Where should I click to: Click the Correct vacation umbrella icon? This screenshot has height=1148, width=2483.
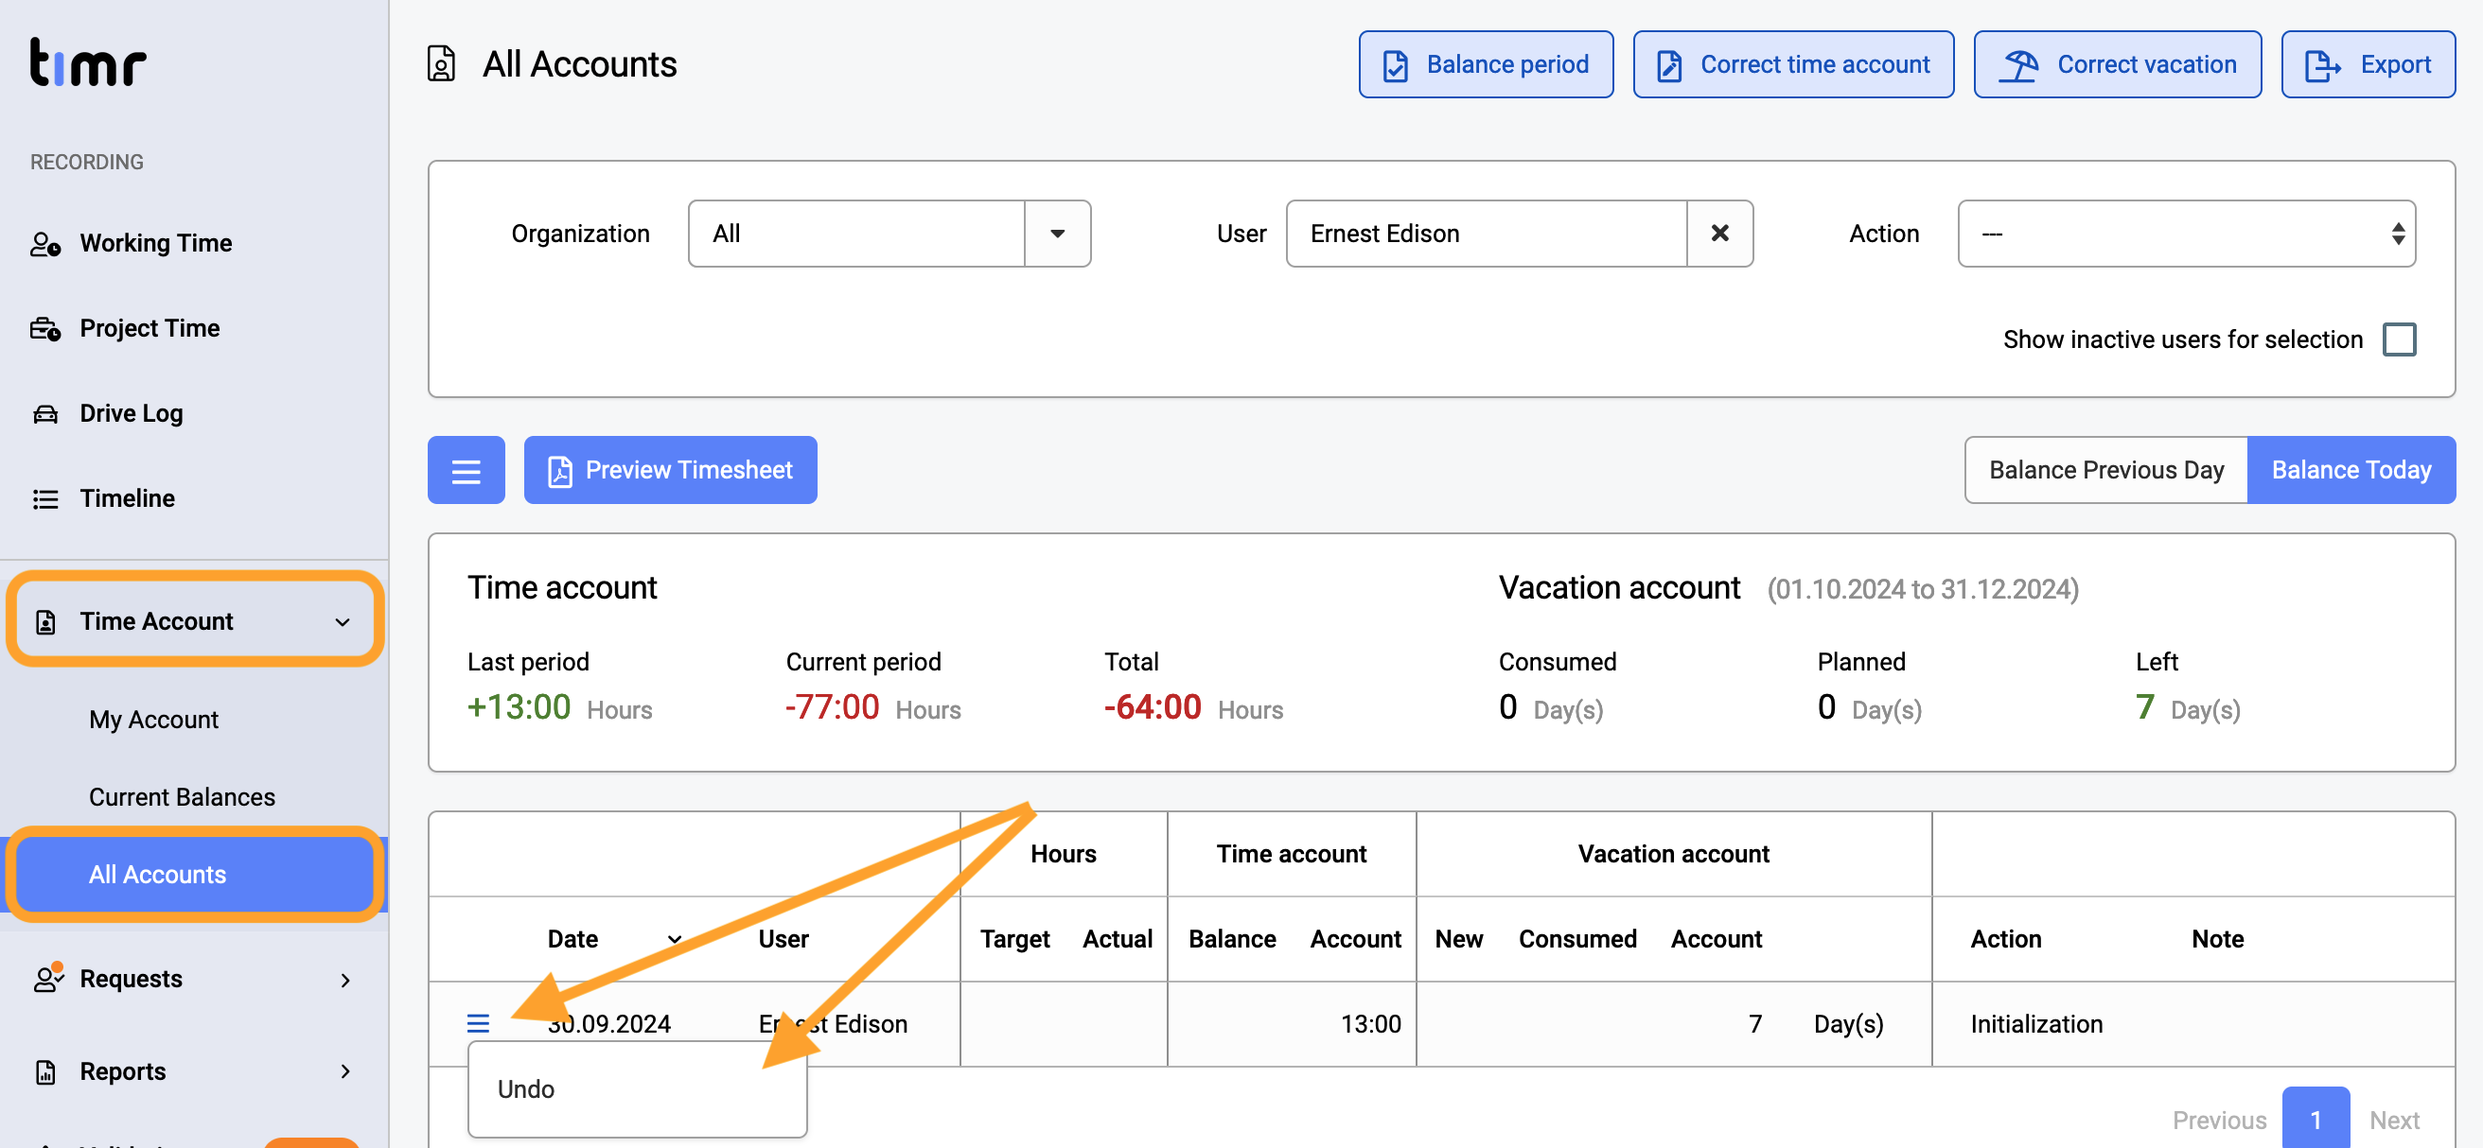[x=2018, y=65]
